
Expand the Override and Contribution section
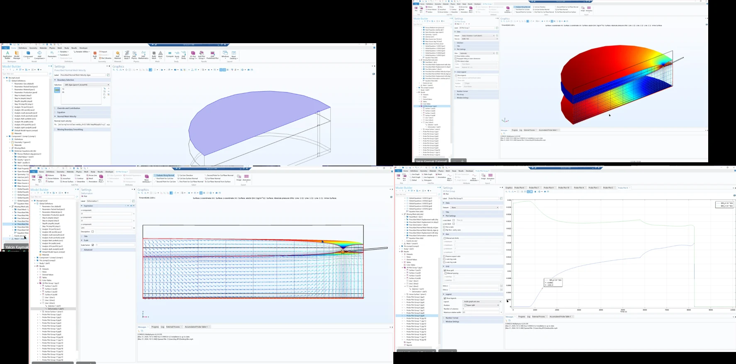[82, 108]
